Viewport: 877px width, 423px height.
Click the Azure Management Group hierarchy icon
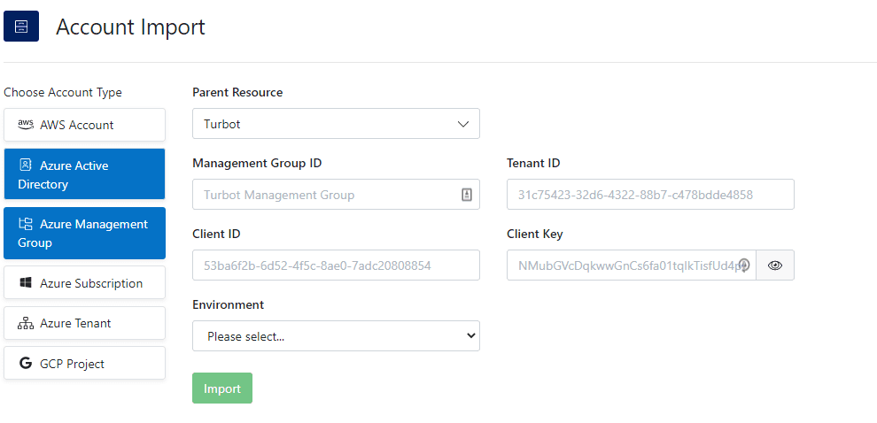tap(26, 224)
